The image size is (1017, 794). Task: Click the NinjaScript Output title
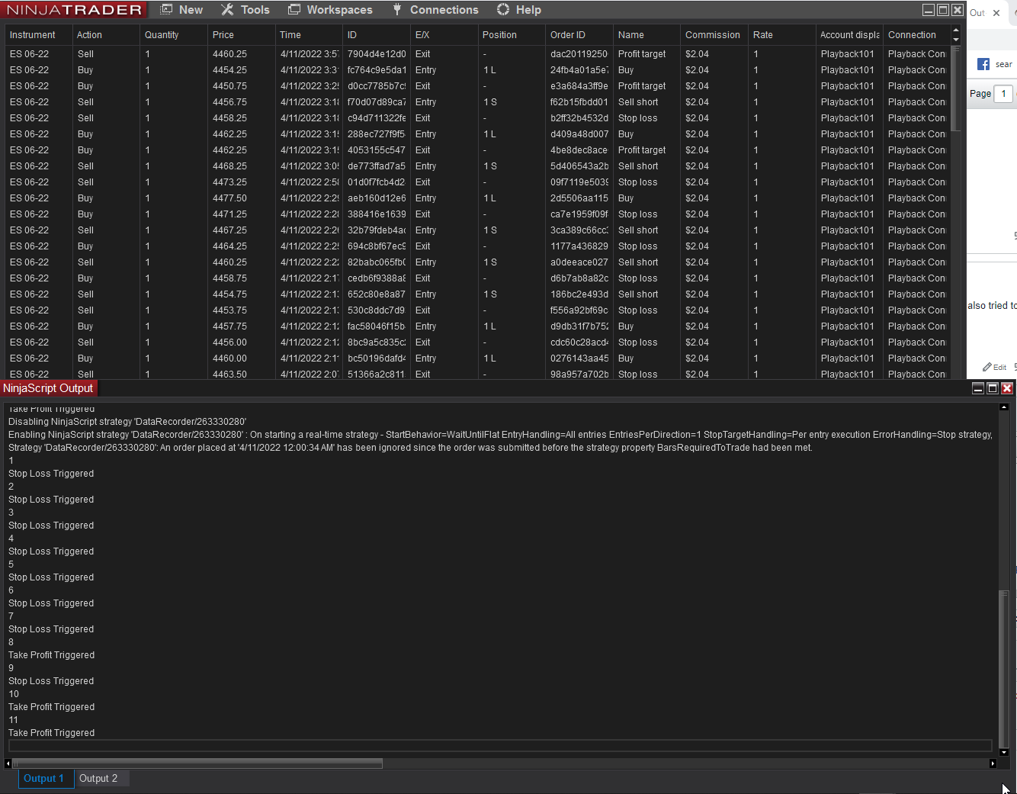48,388
